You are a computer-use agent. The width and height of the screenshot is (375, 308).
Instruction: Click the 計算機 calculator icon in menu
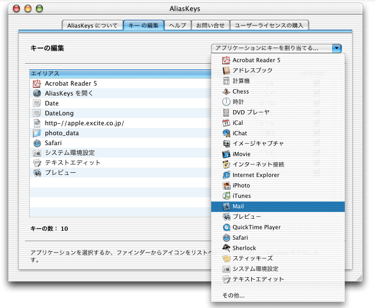click(226, 81)
